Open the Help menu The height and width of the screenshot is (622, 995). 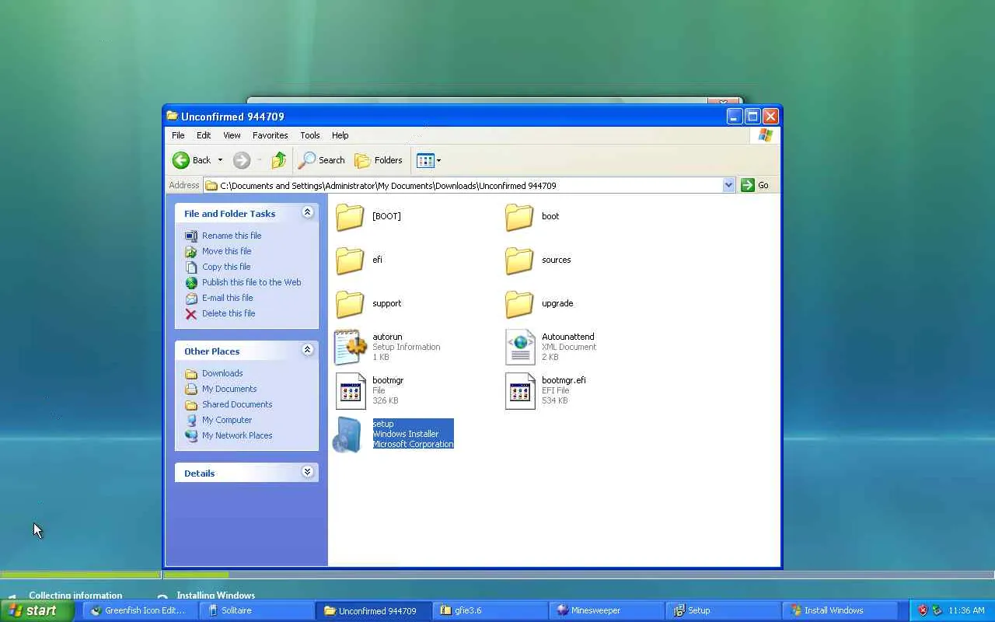point(340,135)
